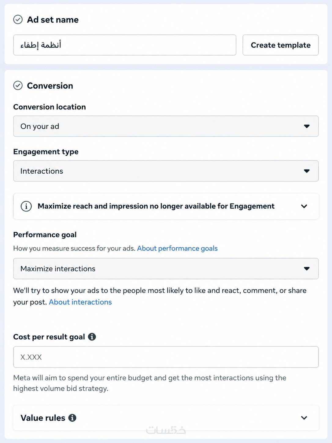Screen dimensions: 332x443
Task: Click the caret arrow in Engagement type field
Action: coord(307,171)
